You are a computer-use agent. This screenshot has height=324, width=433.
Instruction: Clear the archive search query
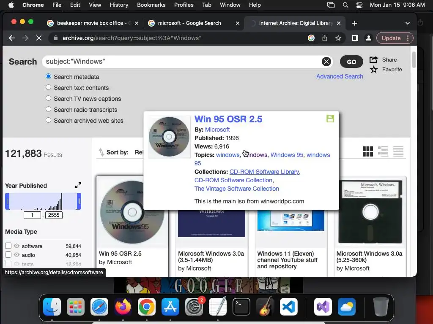(326, 62)
